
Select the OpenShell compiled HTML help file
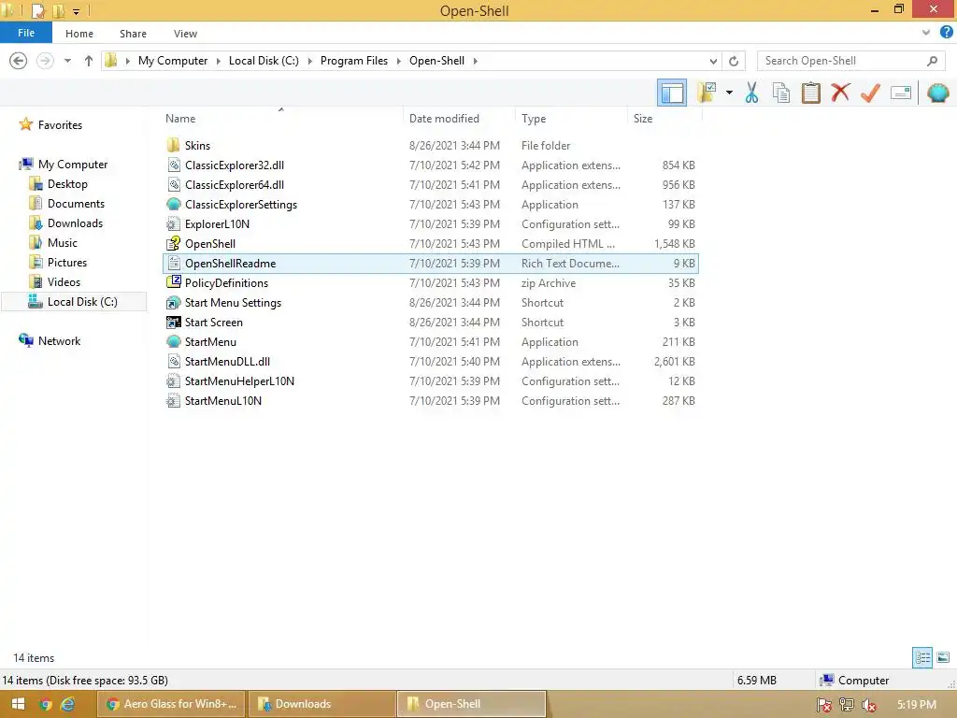coord(430,244)
